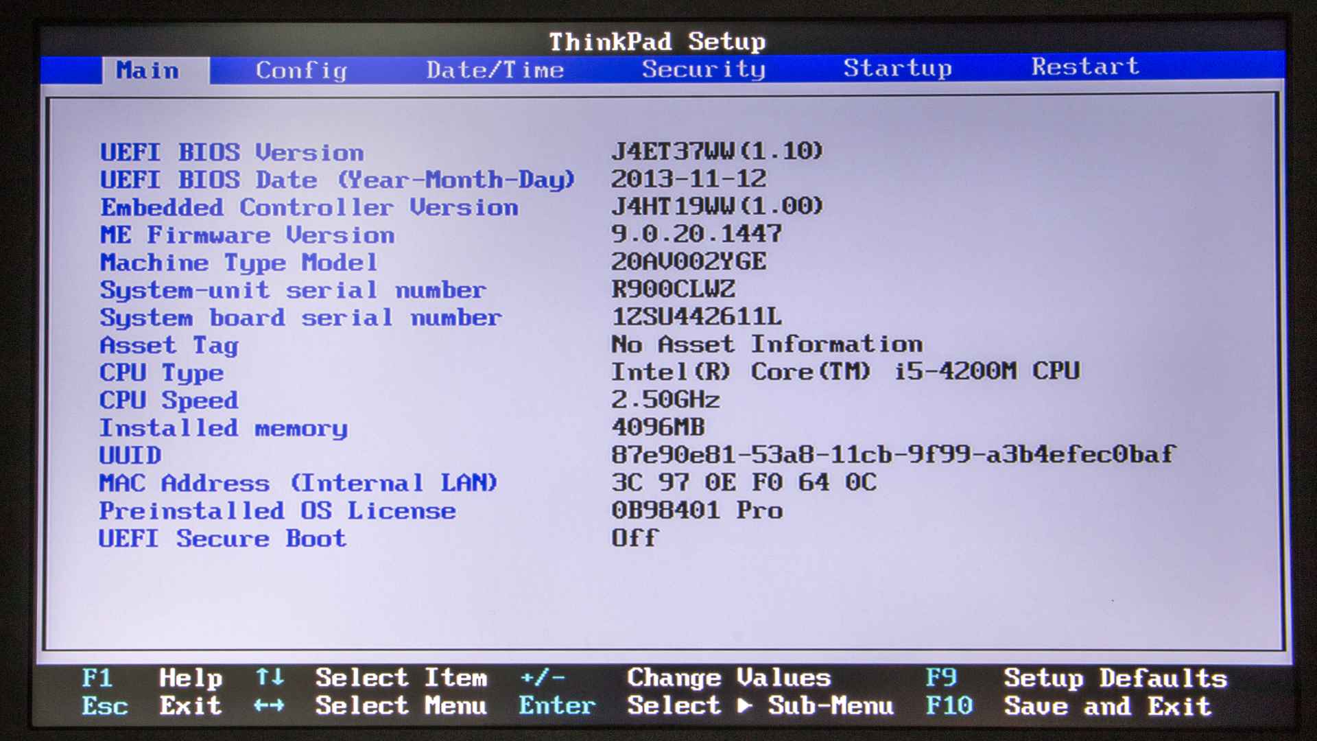
Task: Switch to the Startup tab
Action: click(897, 69)
